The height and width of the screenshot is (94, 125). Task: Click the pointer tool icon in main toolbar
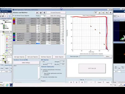tap(10, 16)
